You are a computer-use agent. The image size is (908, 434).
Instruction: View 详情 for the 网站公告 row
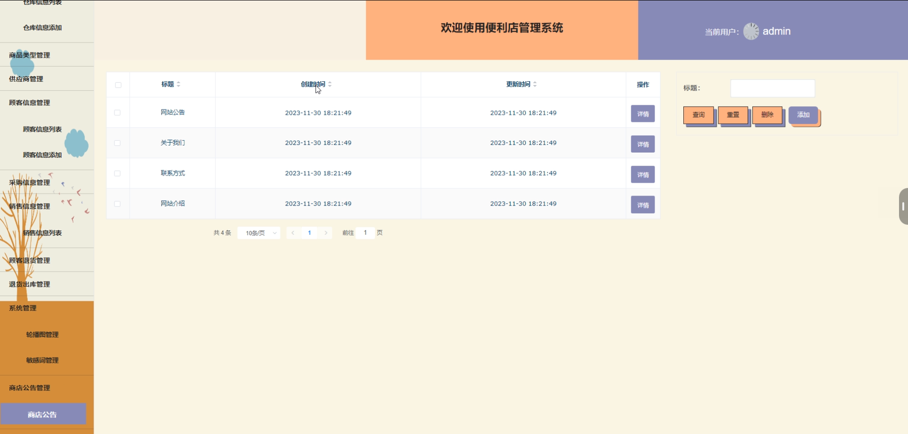pos(643,114)
